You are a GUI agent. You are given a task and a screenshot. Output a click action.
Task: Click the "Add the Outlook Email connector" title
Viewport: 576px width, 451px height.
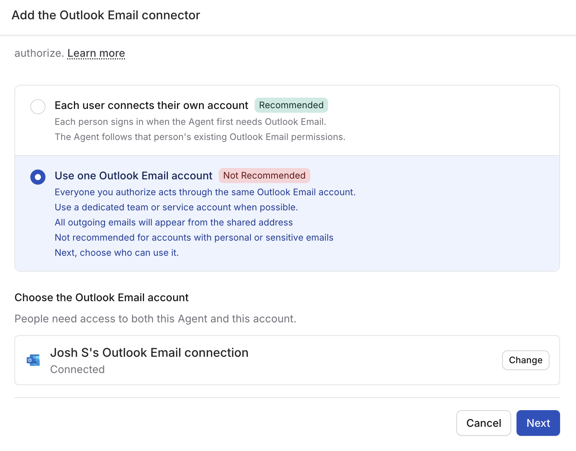tap(106, 15)
